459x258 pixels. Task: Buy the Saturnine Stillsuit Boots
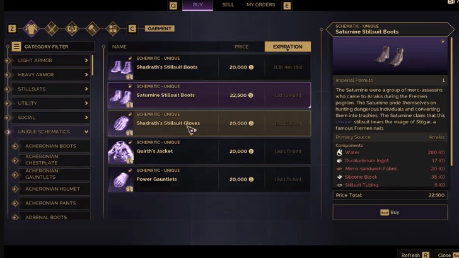[x=390, y=213]
